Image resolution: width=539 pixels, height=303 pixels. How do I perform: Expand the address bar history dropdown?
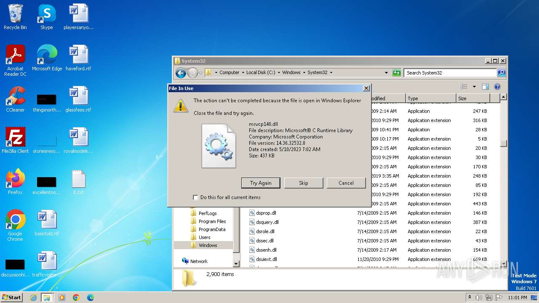point(386,73)
